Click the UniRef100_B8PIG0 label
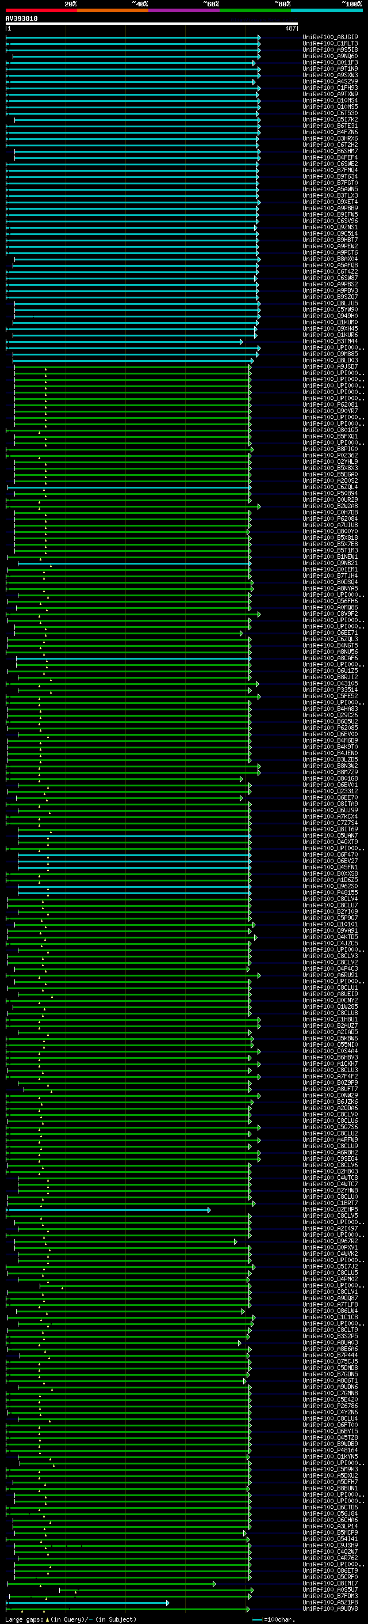This screenshot has width=368, height=1624. (330, 449)
